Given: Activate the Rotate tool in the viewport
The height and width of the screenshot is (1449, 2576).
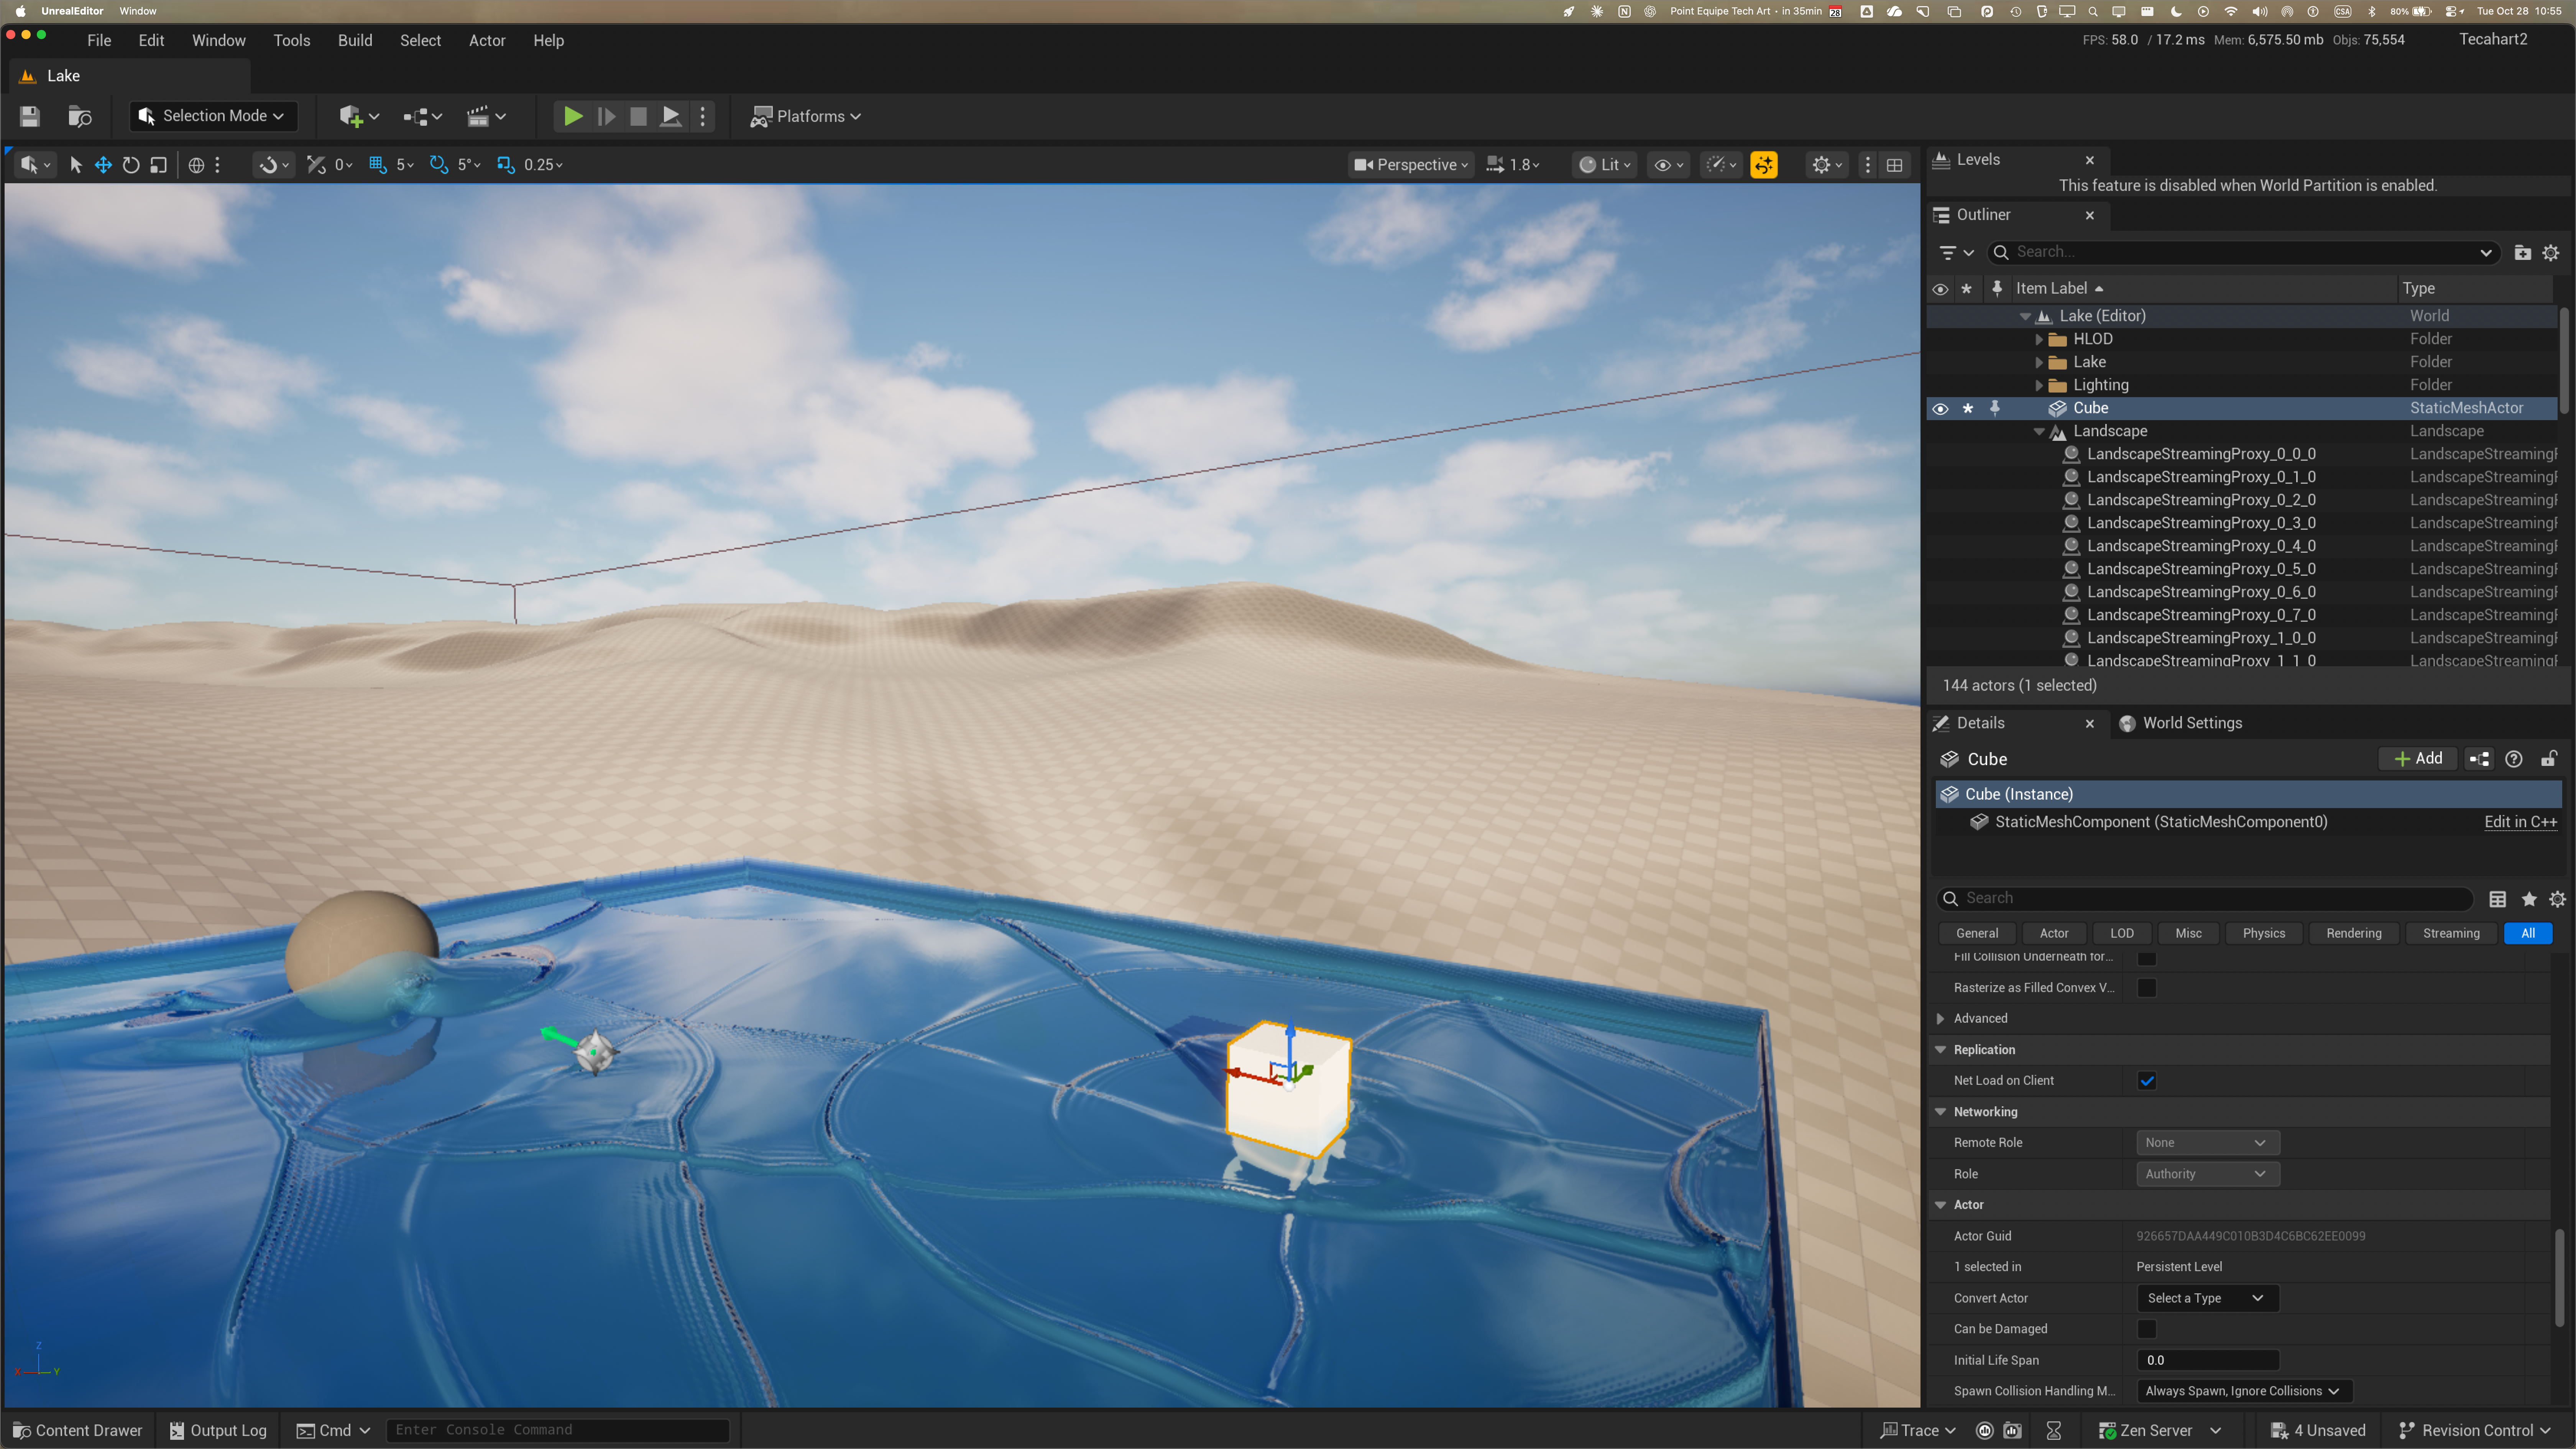Looking at the screenshot, I should (x=131, y=165).
